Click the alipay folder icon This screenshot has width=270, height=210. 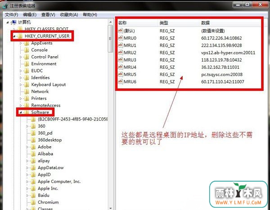33,161
